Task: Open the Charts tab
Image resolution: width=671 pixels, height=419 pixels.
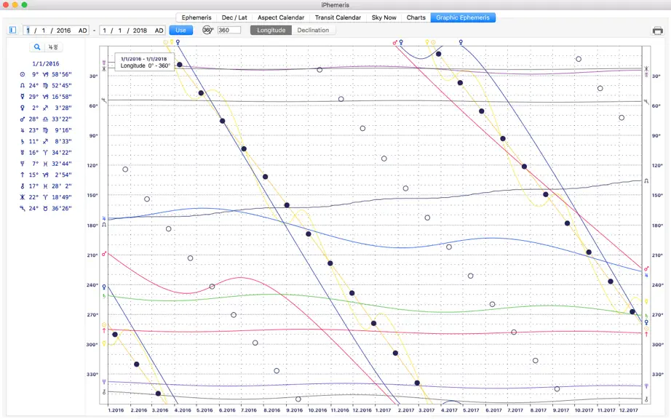Action: 416,17
